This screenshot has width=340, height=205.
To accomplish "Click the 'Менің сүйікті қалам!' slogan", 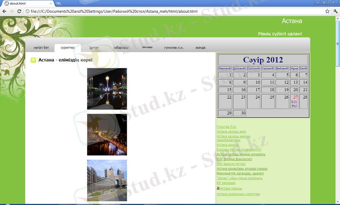I will [x=280, y=34].
